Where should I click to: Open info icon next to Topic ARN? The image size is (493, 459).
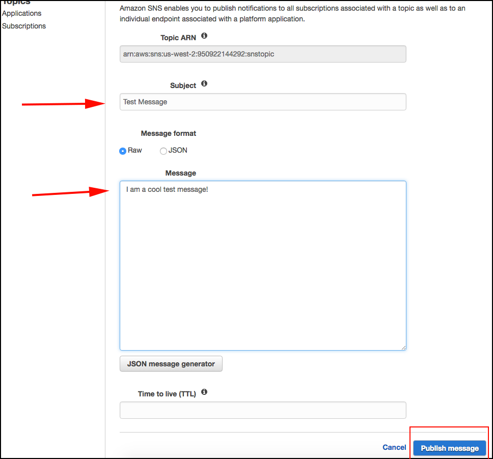[x=204, y=36]
